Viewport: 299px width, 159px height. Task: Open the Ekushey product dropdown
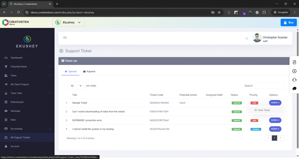click(69, 22)
